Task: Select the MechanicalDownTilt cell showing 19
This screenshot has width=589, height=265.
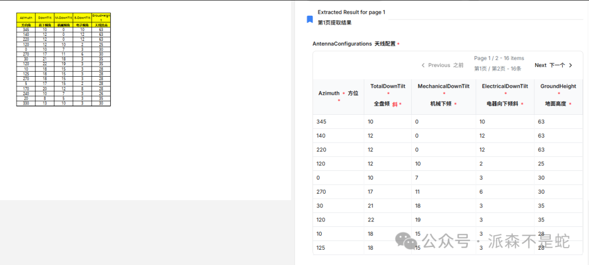Action: pos(418,220)
